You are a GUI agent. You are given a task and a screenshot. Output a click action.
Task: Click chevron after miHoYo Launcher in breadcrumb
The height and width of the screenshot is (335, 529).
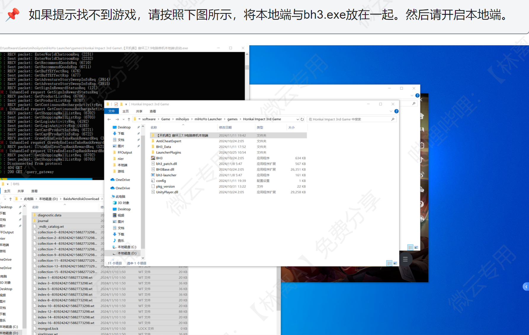coord(225,119)
